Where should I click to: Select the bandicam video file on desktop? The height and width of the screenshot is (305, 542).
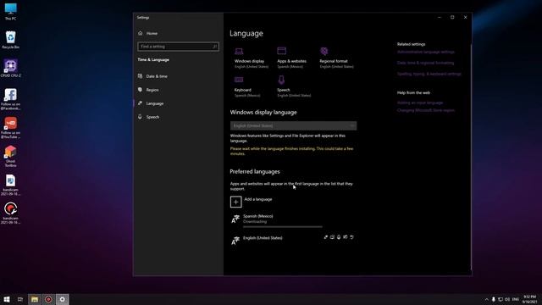pyautogui.click(x=11, y=213)
